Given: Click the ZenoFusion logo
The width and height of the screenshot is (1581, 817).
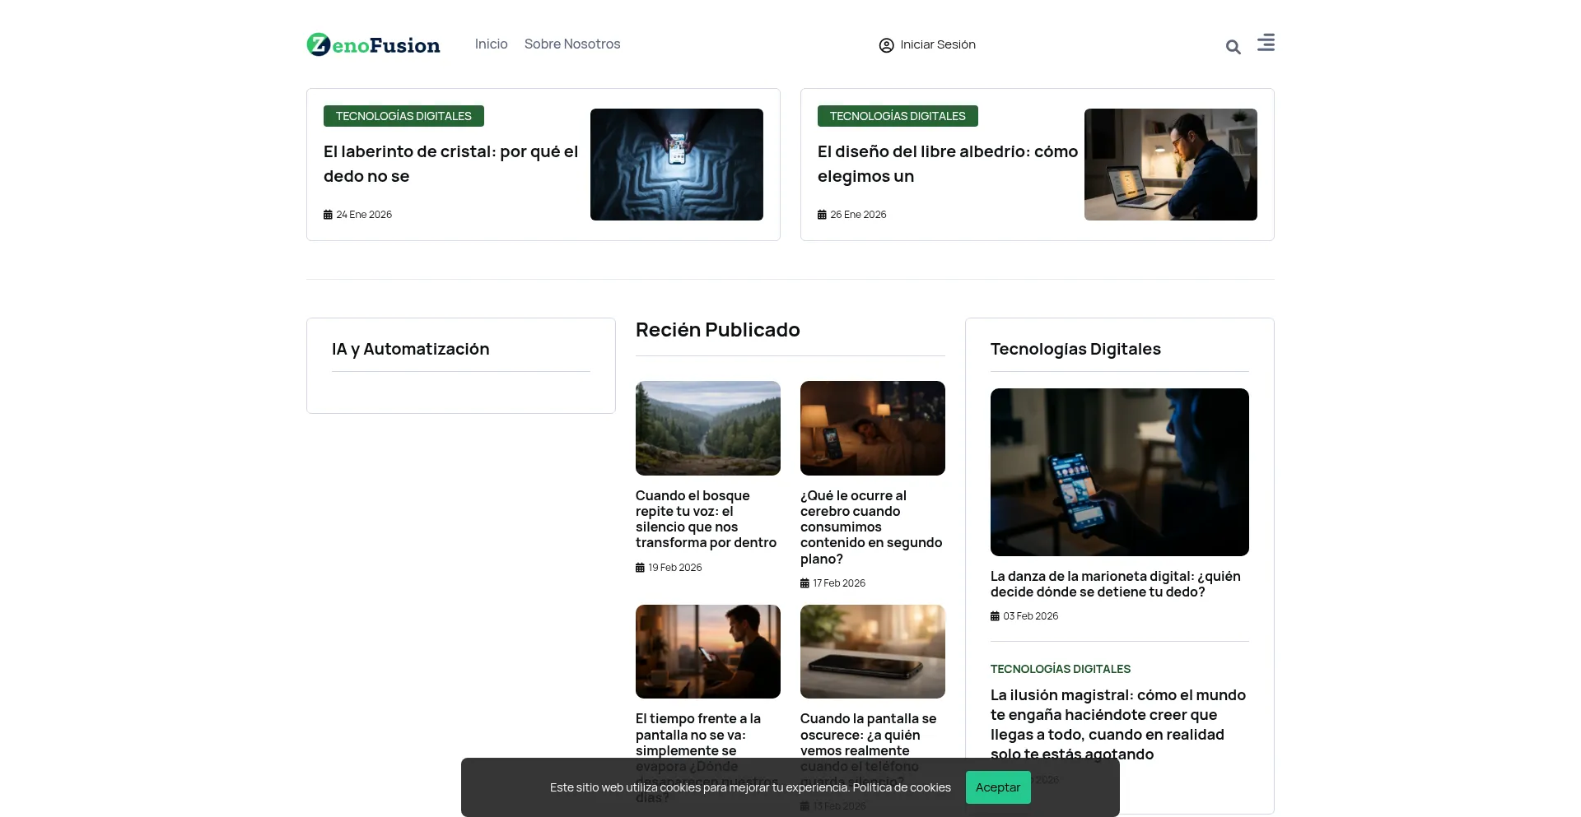Looking at the screenshot, I should 373,44.
